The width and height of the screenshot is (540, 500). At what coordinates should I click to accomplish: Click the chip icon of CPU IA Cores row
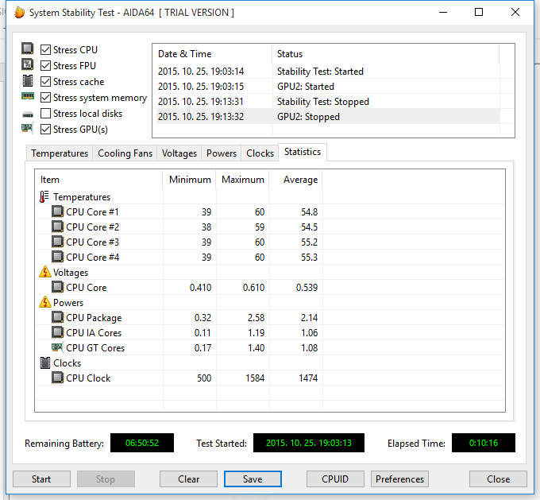tap(57, 333)
